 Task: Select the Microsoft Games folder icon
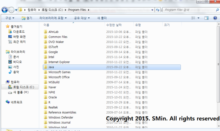coord(45,72)
